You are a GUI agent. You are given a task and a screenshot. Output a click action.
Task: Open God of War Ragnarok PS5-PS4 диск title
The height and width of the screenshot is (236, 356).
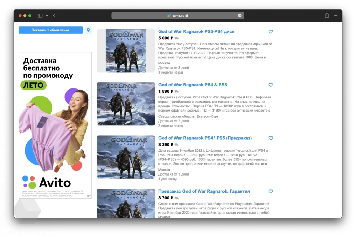(196, 32)
